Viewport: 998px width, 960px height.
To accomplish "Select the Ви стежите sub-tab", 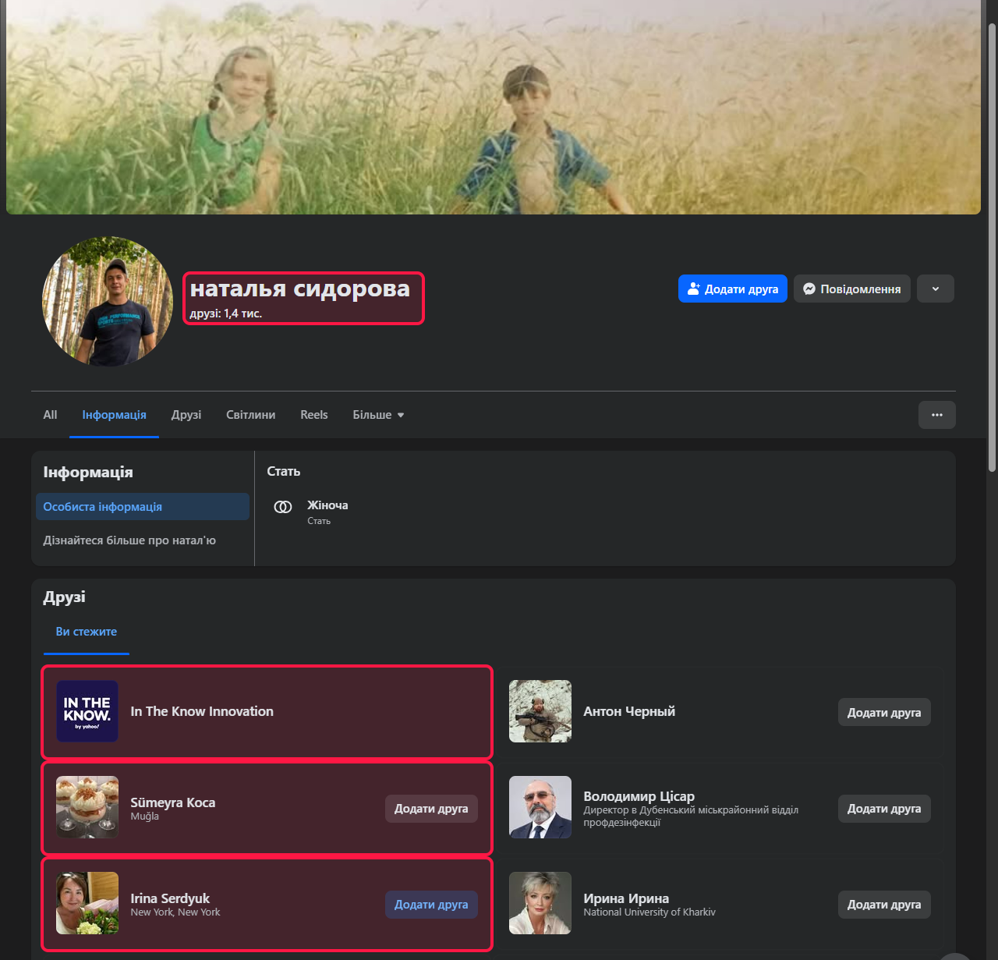I will [x=87, y=632].
